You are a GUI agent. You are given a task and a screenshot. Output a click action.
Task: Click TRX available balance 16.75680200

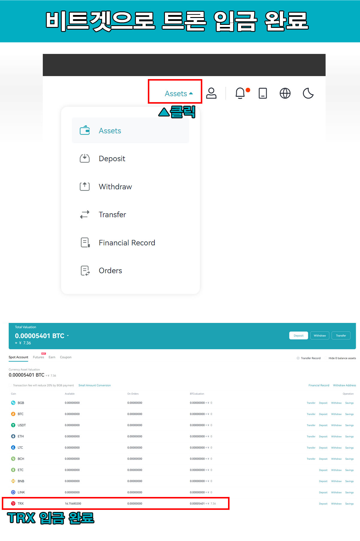pyautogui.click(x=73, y=504)
